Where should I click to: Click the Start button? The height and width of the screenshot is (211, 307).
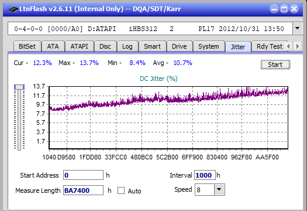275,64
